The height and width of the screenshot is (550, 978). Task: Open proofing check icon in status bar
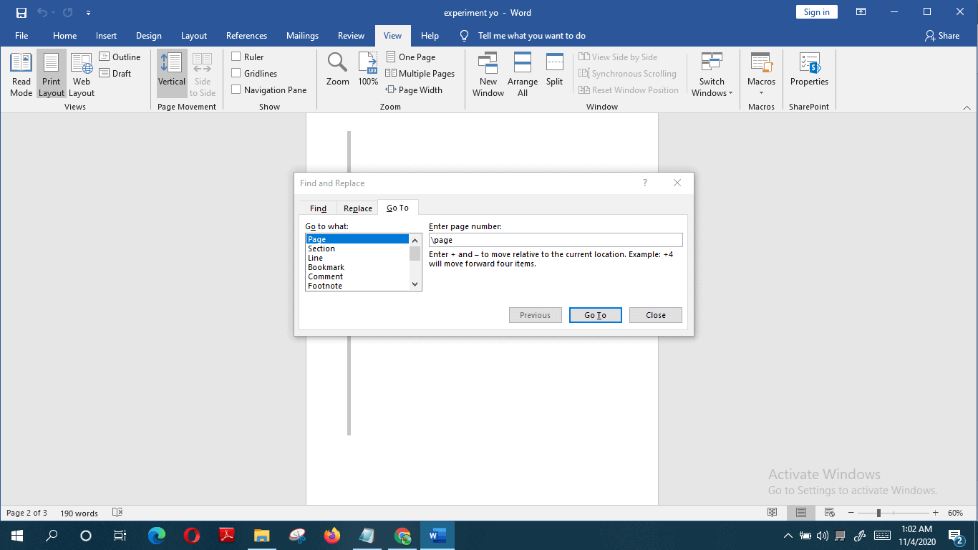[118, 513]
